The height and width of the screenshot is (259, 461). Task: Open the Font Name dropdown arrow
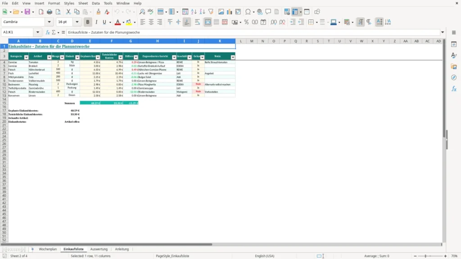pyautogui.click(x=49, y=22)
